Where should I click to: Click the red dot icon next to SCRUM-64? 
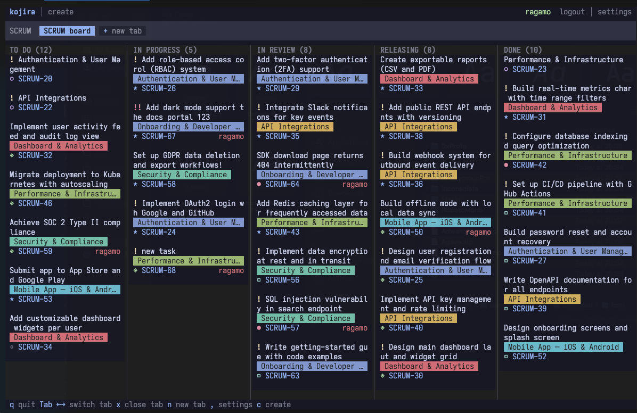(259, 184)
